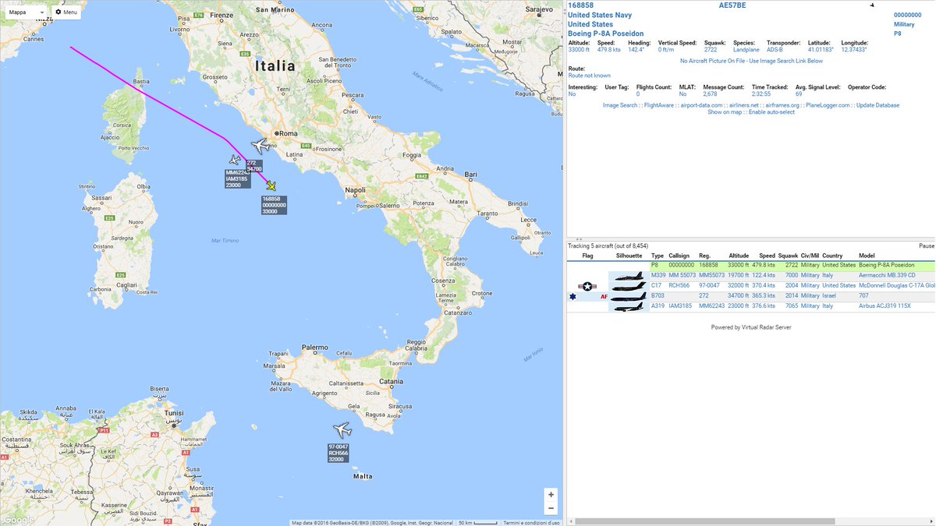This screenshot has height=526, width=936.
Task: Click the small aircraft icon in details header
Action: tap(874, 5)
